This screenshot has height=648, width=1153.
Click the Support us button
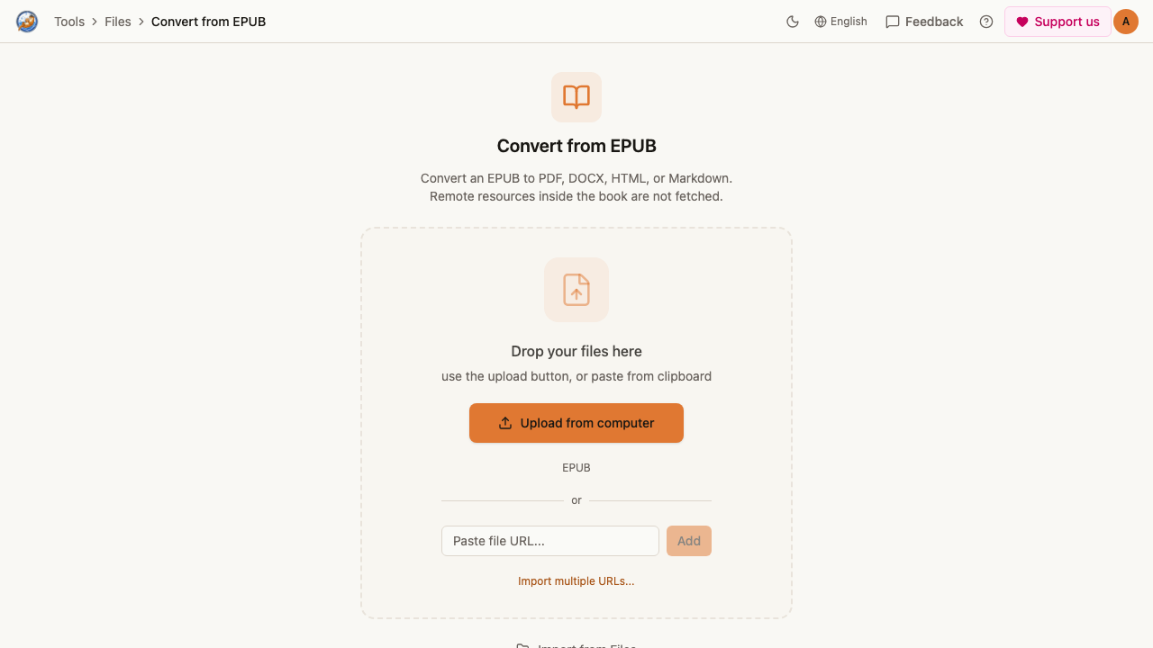[x=1058, y=22]
